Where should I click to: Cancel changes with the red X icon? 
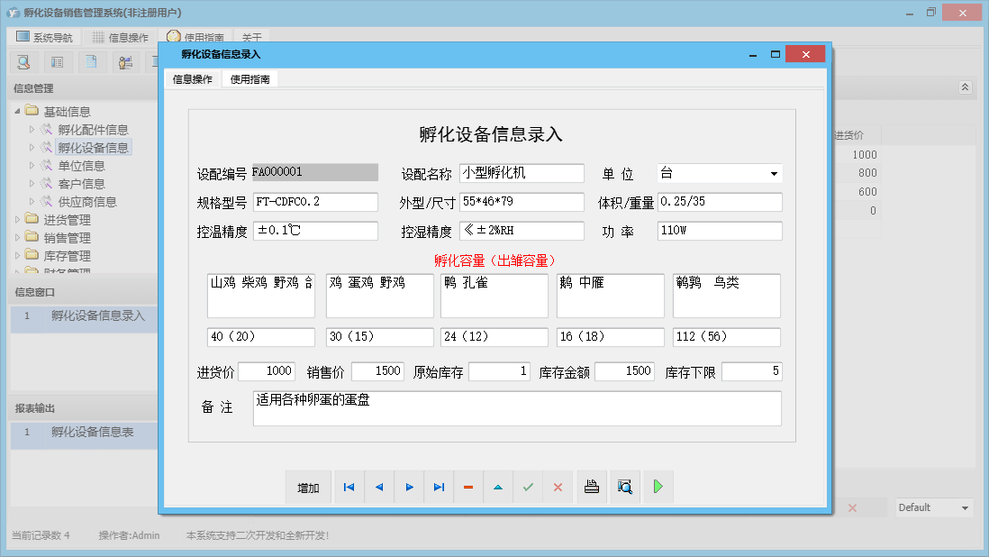pyautogui.click(x=558, y=487)
